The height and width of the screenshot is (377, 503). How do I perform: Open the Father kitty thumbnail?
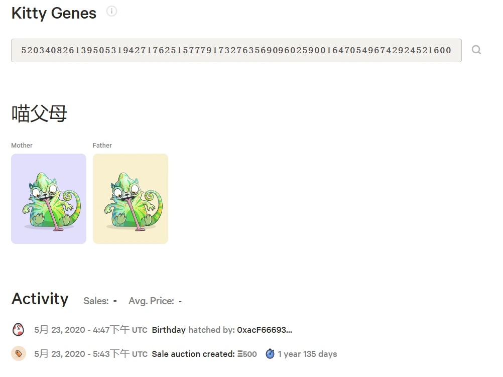131,199
